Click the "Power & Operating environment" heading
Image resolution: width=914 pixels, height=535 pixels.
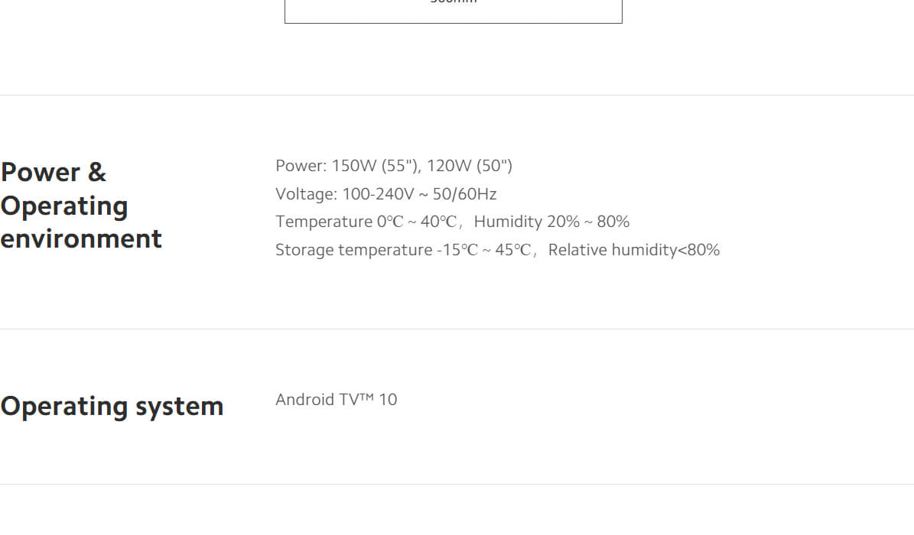80,206
